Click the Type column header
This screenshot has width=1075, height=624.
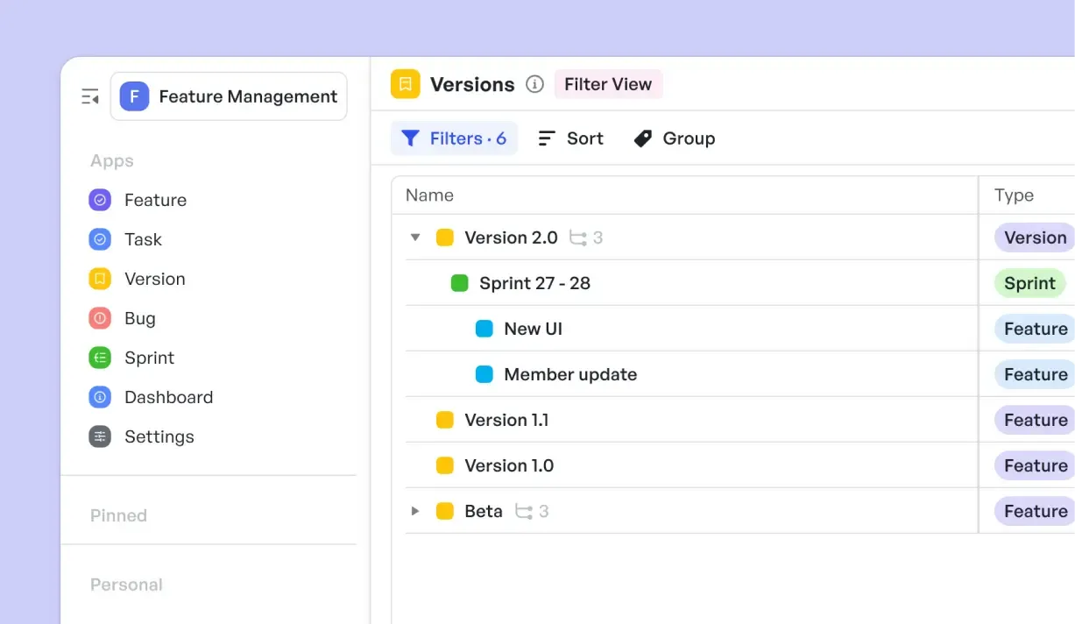tap(1014, 195)
